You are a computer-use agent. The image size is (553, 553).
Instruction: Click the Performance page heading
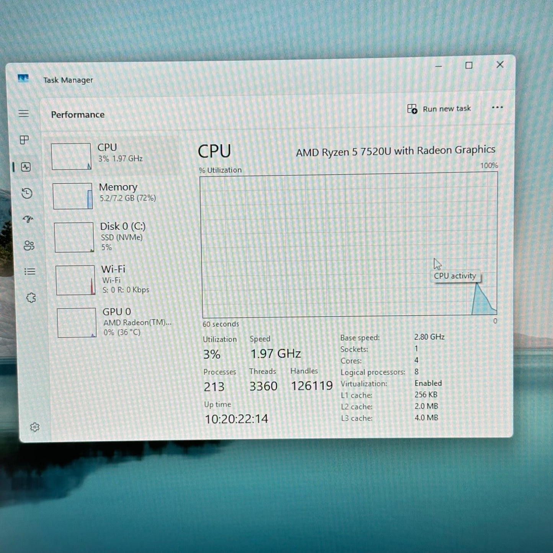78,114
